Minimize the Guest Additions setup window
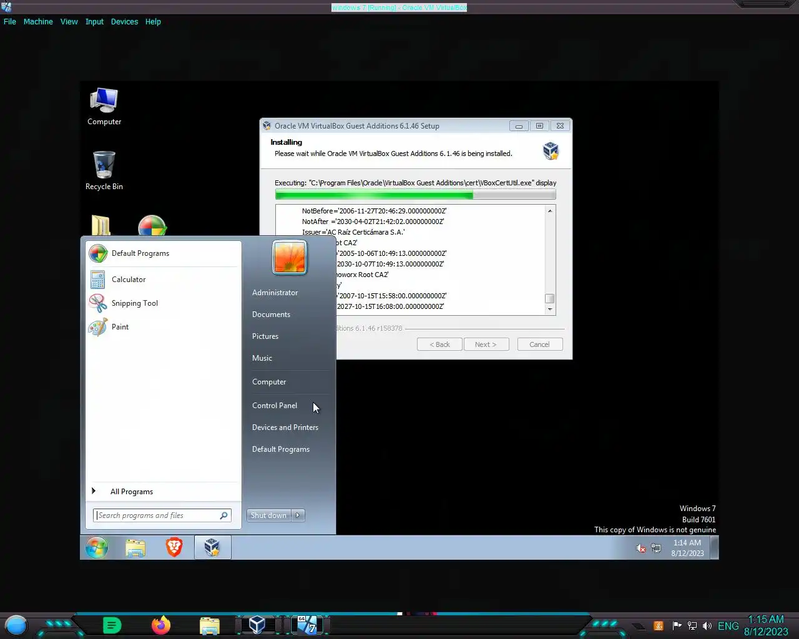The height and width of the screenshot is (639, 799). (x=519, y=126)
